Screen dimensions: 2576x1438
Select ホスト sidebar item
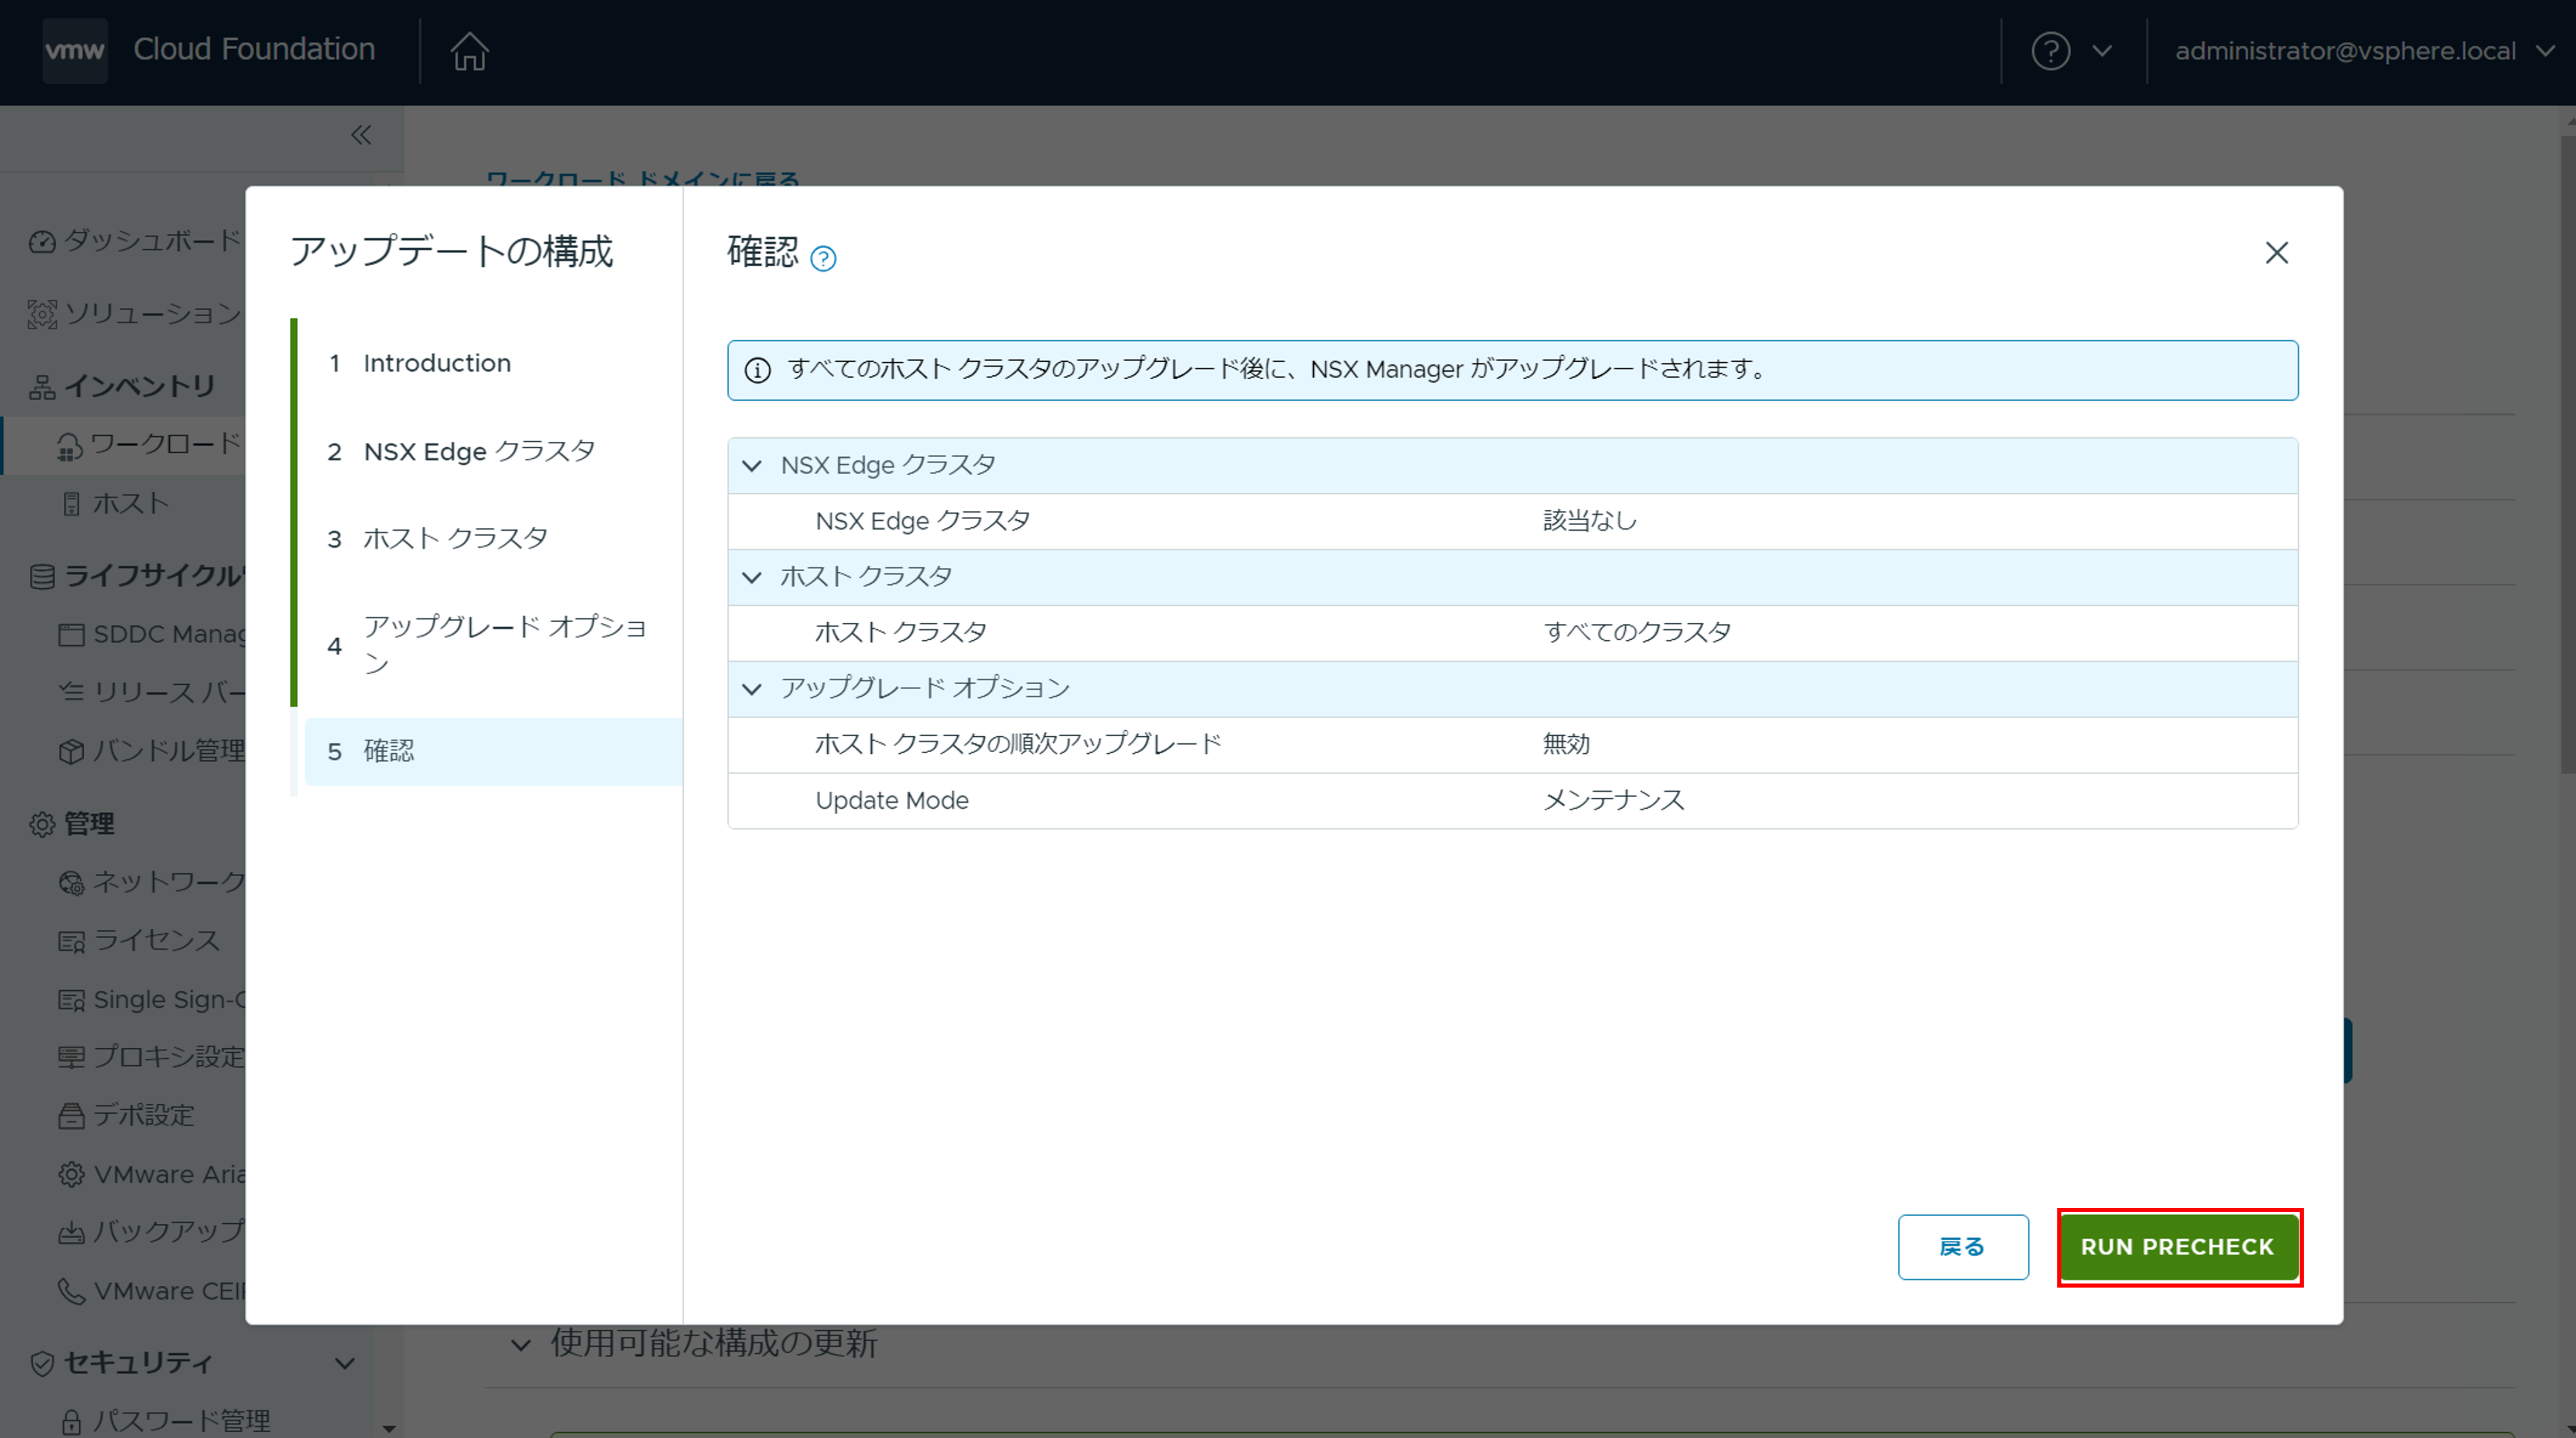[115, 503]
